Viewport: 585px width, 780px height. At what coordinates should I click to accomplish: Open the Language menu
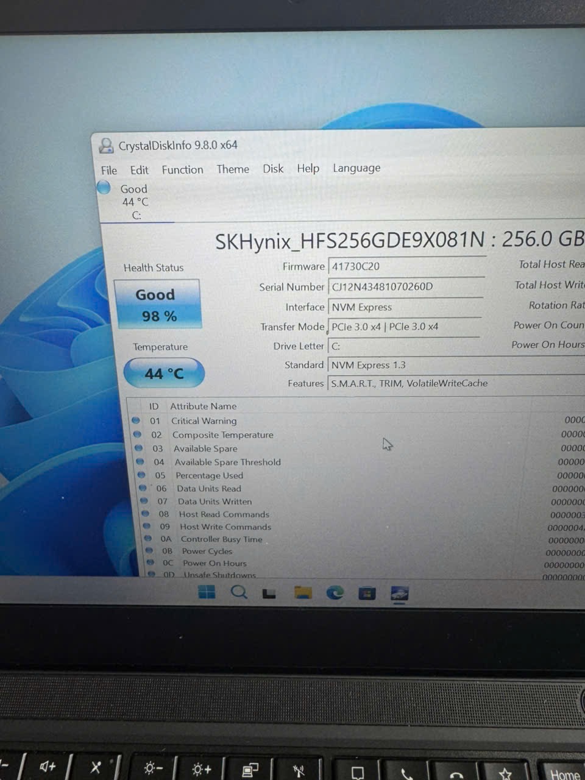pos(356,168)
